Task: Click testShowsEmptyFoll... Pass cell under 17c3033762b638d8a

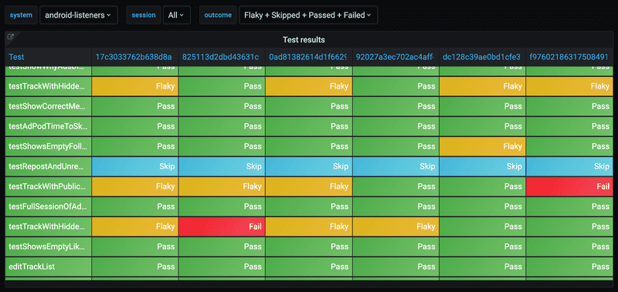Action: (135, 146)
